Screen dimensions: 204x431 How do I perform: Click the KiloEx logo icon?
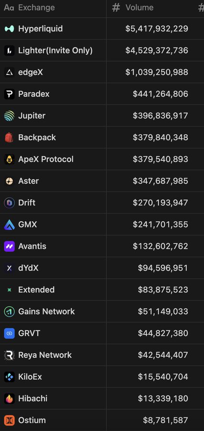click(x=10, y=377)
